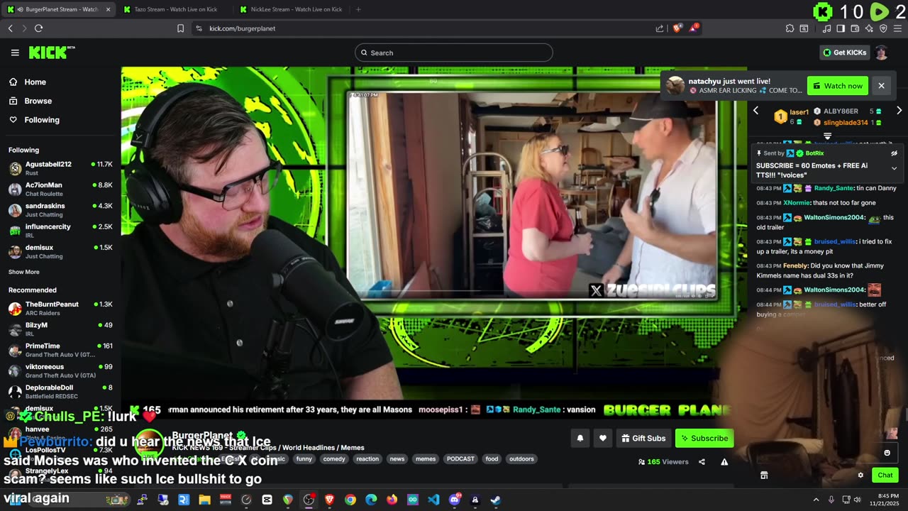Toggle microphone tray icon
Image resolution: width=908 pixels, height=511 pixels.
pos(831,500)
